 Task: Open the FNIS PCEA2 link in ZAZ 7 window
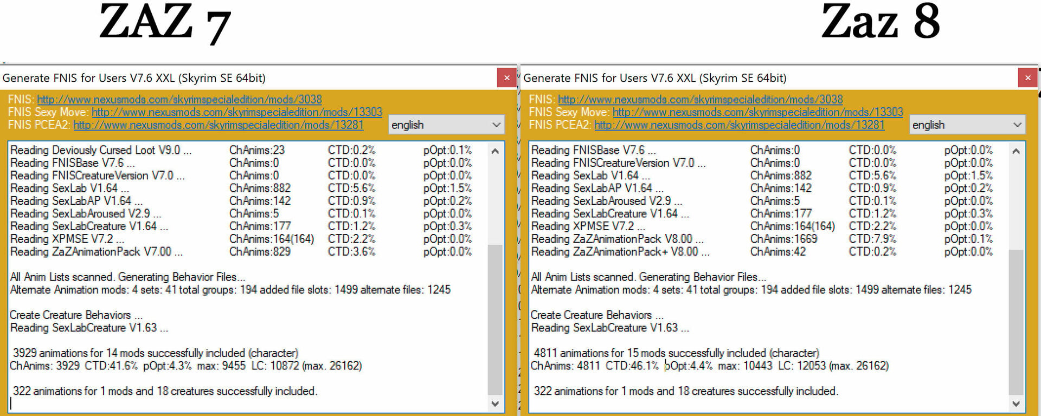coord(219,125)
